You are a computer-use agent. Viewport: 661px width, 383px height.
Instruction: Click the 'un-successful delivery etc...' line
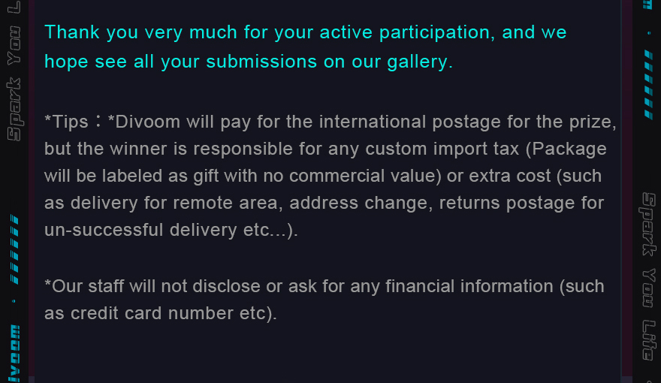pos(171,230)
